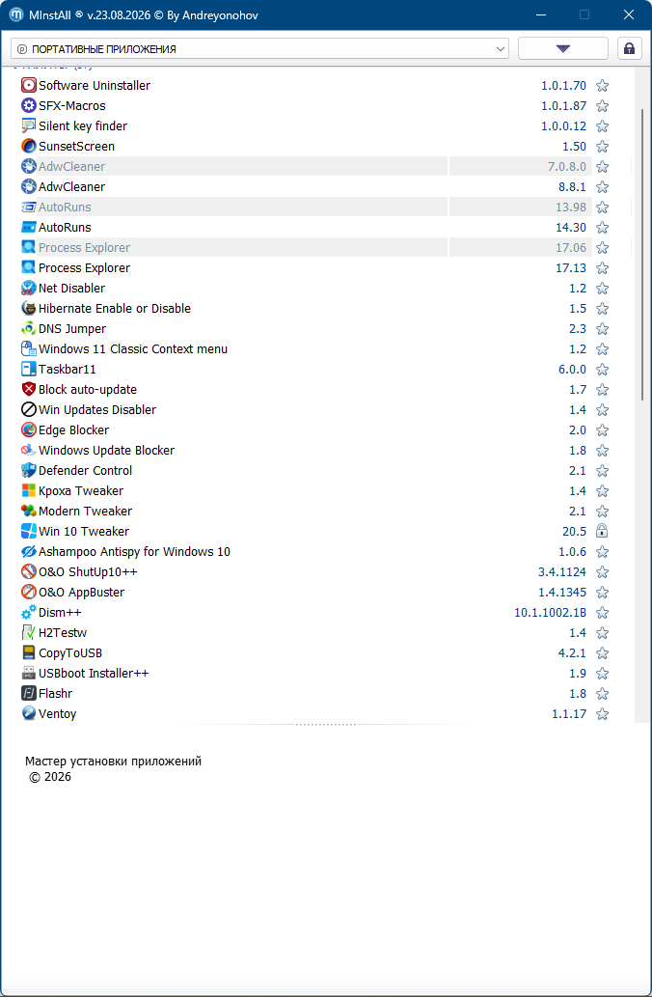The width and height of the screenshot is (652, 997).
Task: Select the H2Testw entry
Action: 63,633
